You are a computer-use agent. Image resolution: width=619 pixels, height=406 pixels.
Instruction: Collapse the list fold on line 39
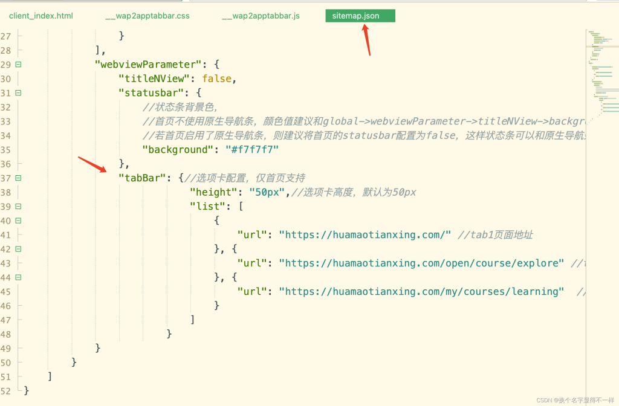pos(18,206)
